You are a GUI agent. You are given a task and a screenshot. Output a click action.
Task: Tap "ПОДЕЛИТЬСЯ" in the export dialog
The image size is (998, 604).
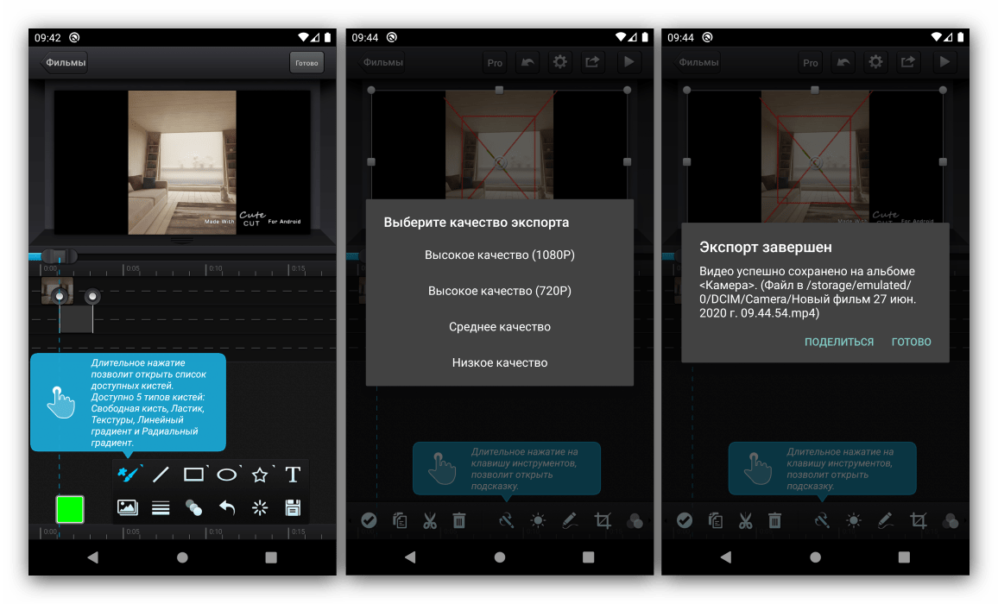838,342
